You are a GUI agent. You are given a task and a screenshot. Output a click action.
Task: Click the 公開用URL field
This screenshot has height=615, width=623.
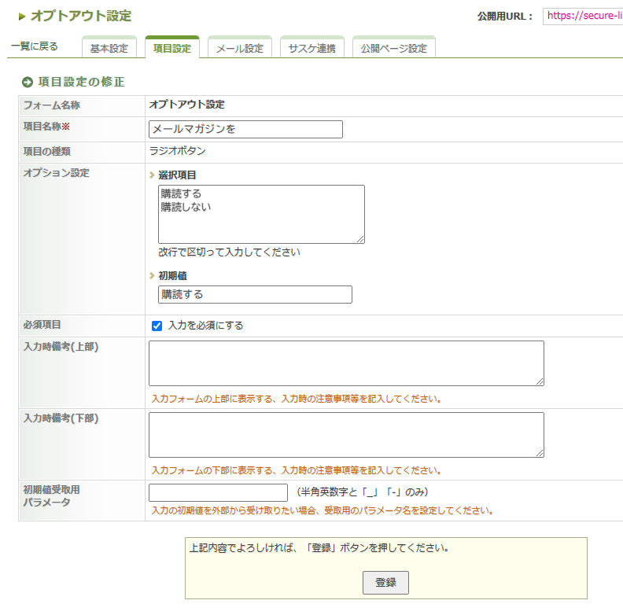tap(582, 17)
